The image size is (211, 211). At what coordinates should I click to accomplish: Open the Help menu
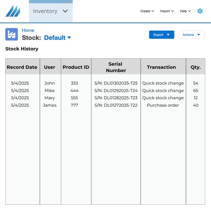185,11
